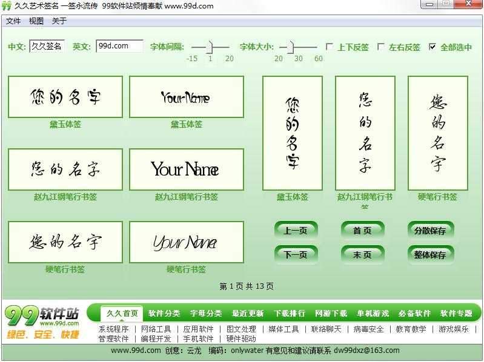The image size is (484, 362).
Task: Open the 视图 menu
Action: [x=36, y=21]
